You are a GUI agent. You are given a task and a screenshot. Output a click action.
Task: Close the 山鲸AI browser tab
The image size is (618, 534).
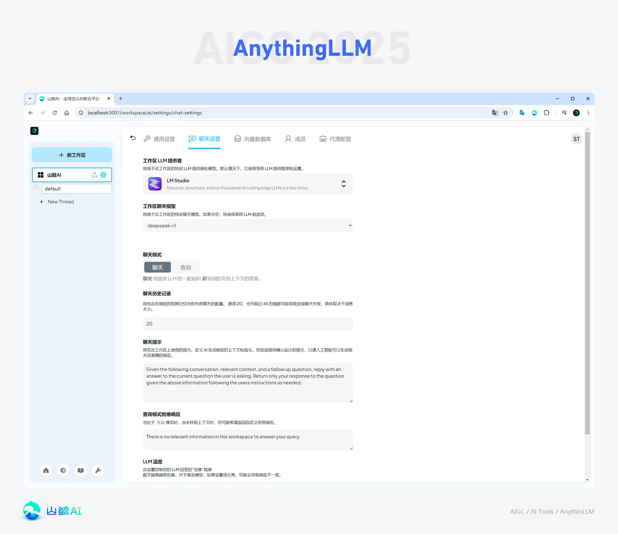tap(109, 98)
